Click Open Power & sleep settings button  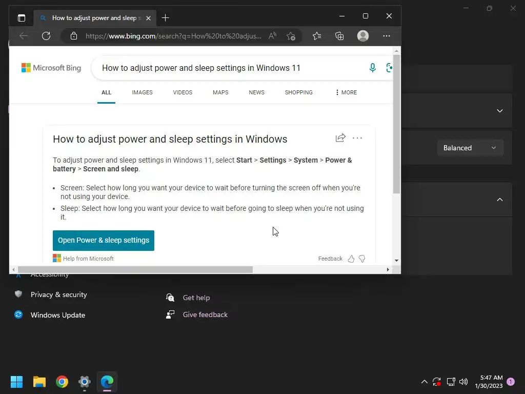coord(104,240)
